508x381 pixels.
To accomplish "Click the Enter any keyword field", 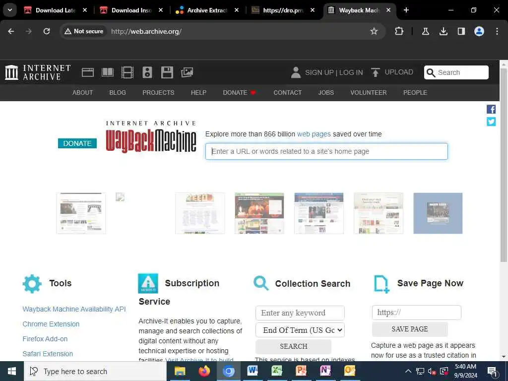I will (x=300, y=313).
